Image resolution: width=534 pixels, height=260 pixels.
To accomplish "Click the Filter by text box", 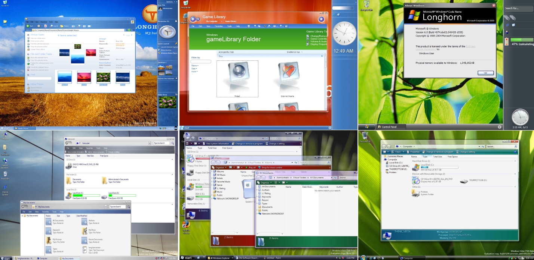I will click(201, 62).
